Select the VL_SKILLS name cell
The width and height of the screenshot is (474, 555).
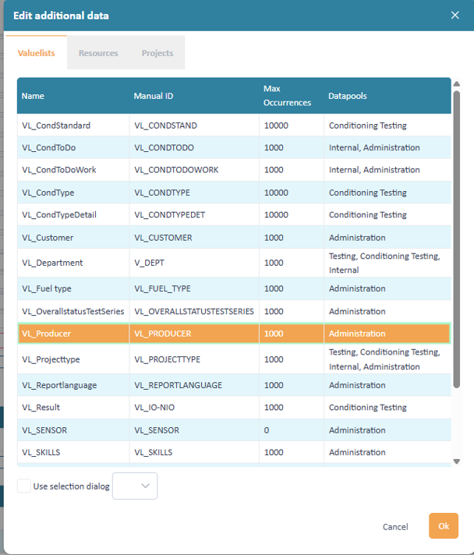(x=73, y=452)
